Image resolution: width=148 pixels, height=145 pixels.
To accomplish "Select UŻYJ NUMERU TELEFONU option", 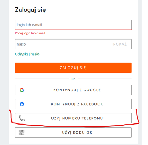I will click(73, 118).
